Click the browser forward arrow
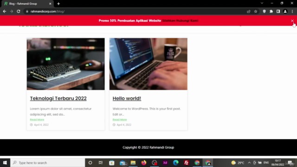 (12, 11)
